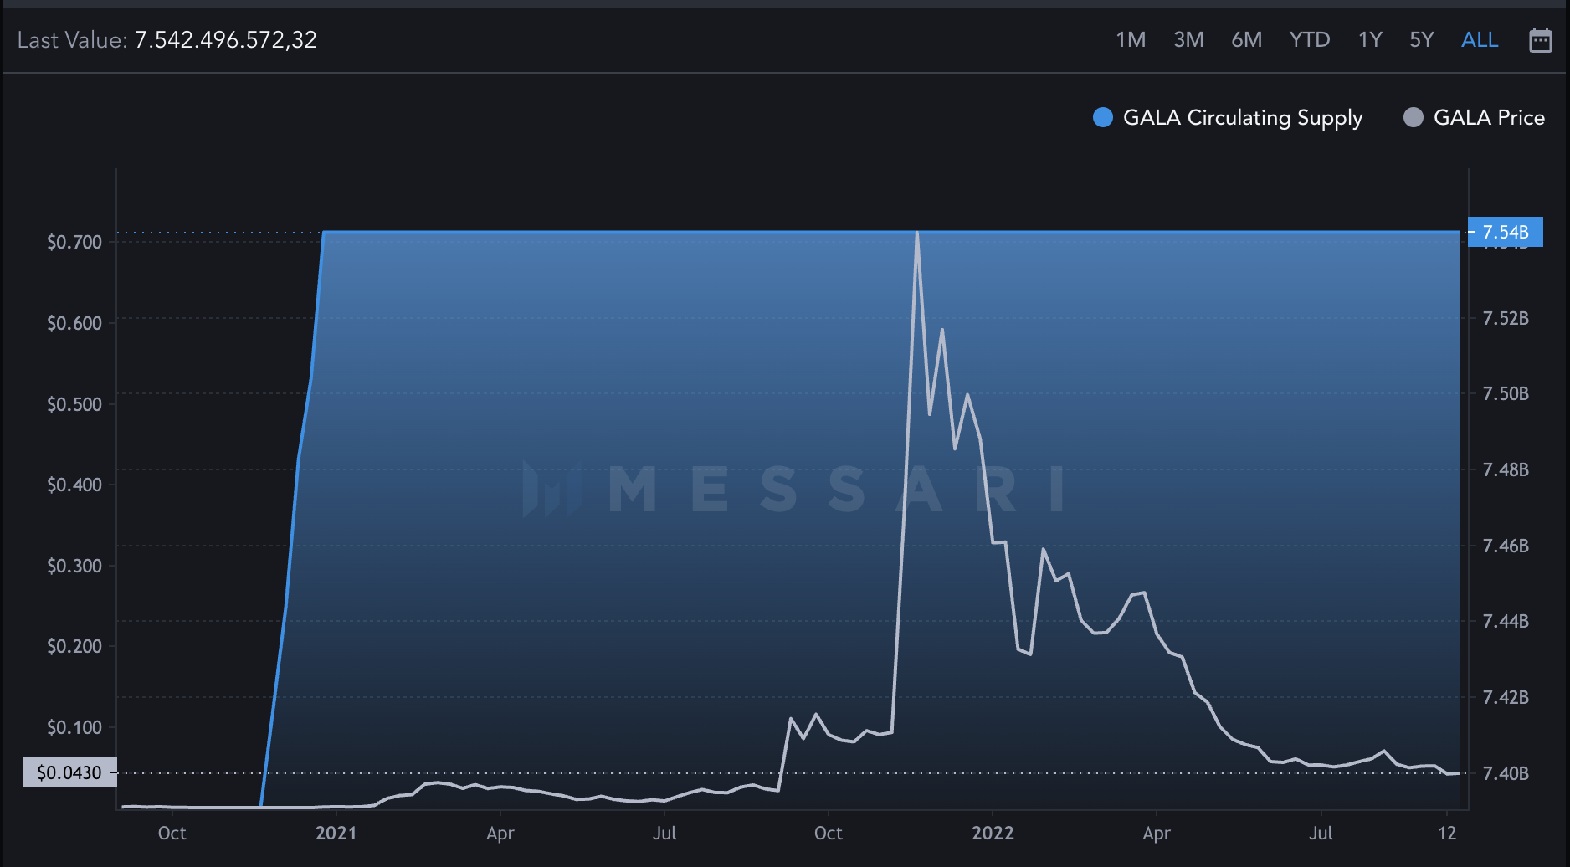Select the ALL time range

tap(1479, 40)
